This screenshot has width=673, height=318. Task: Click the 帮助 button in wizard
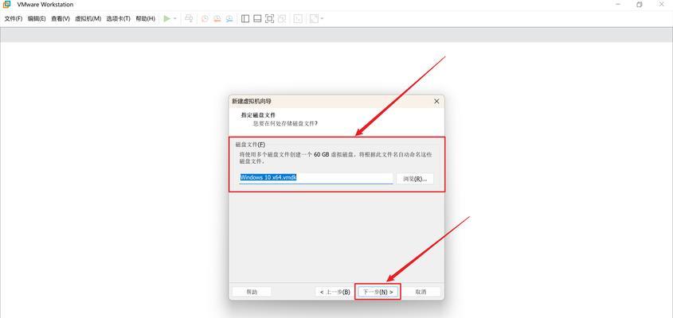(252, 292)
